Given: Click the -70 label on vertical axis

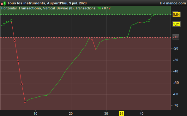Looking at the screenshot, I should (176, 105).
